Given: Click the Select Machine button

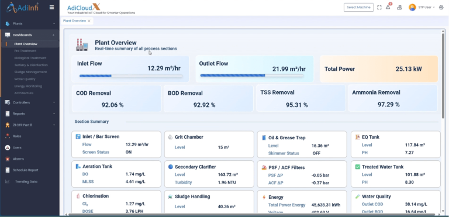Looking at the screenshot, I should pyautogui.click(x=358, y=8).
